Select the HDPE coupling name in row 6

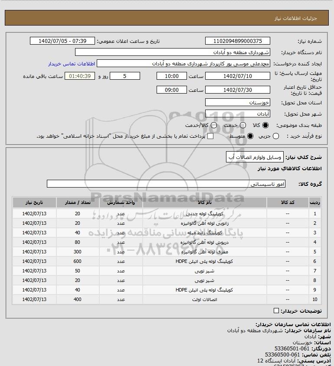point(204,261)
